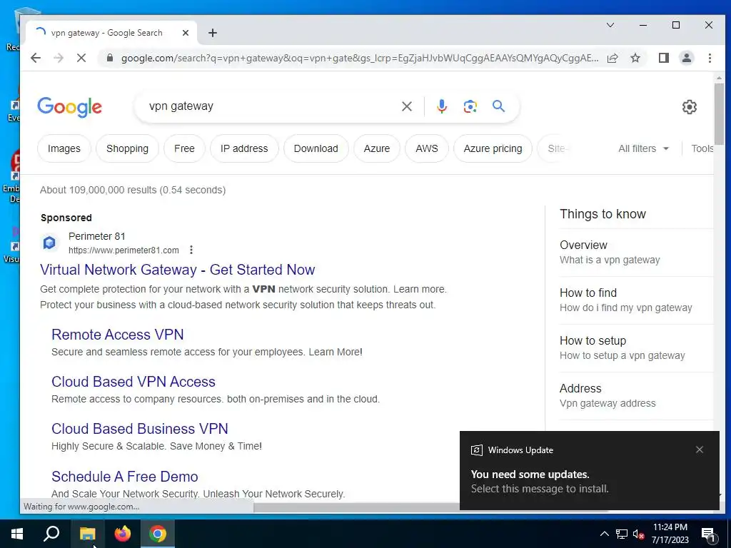Click the Perimeter 81 favicon
Image resolution: width=731 pixels, height=548 pixels.
[49, 243]
